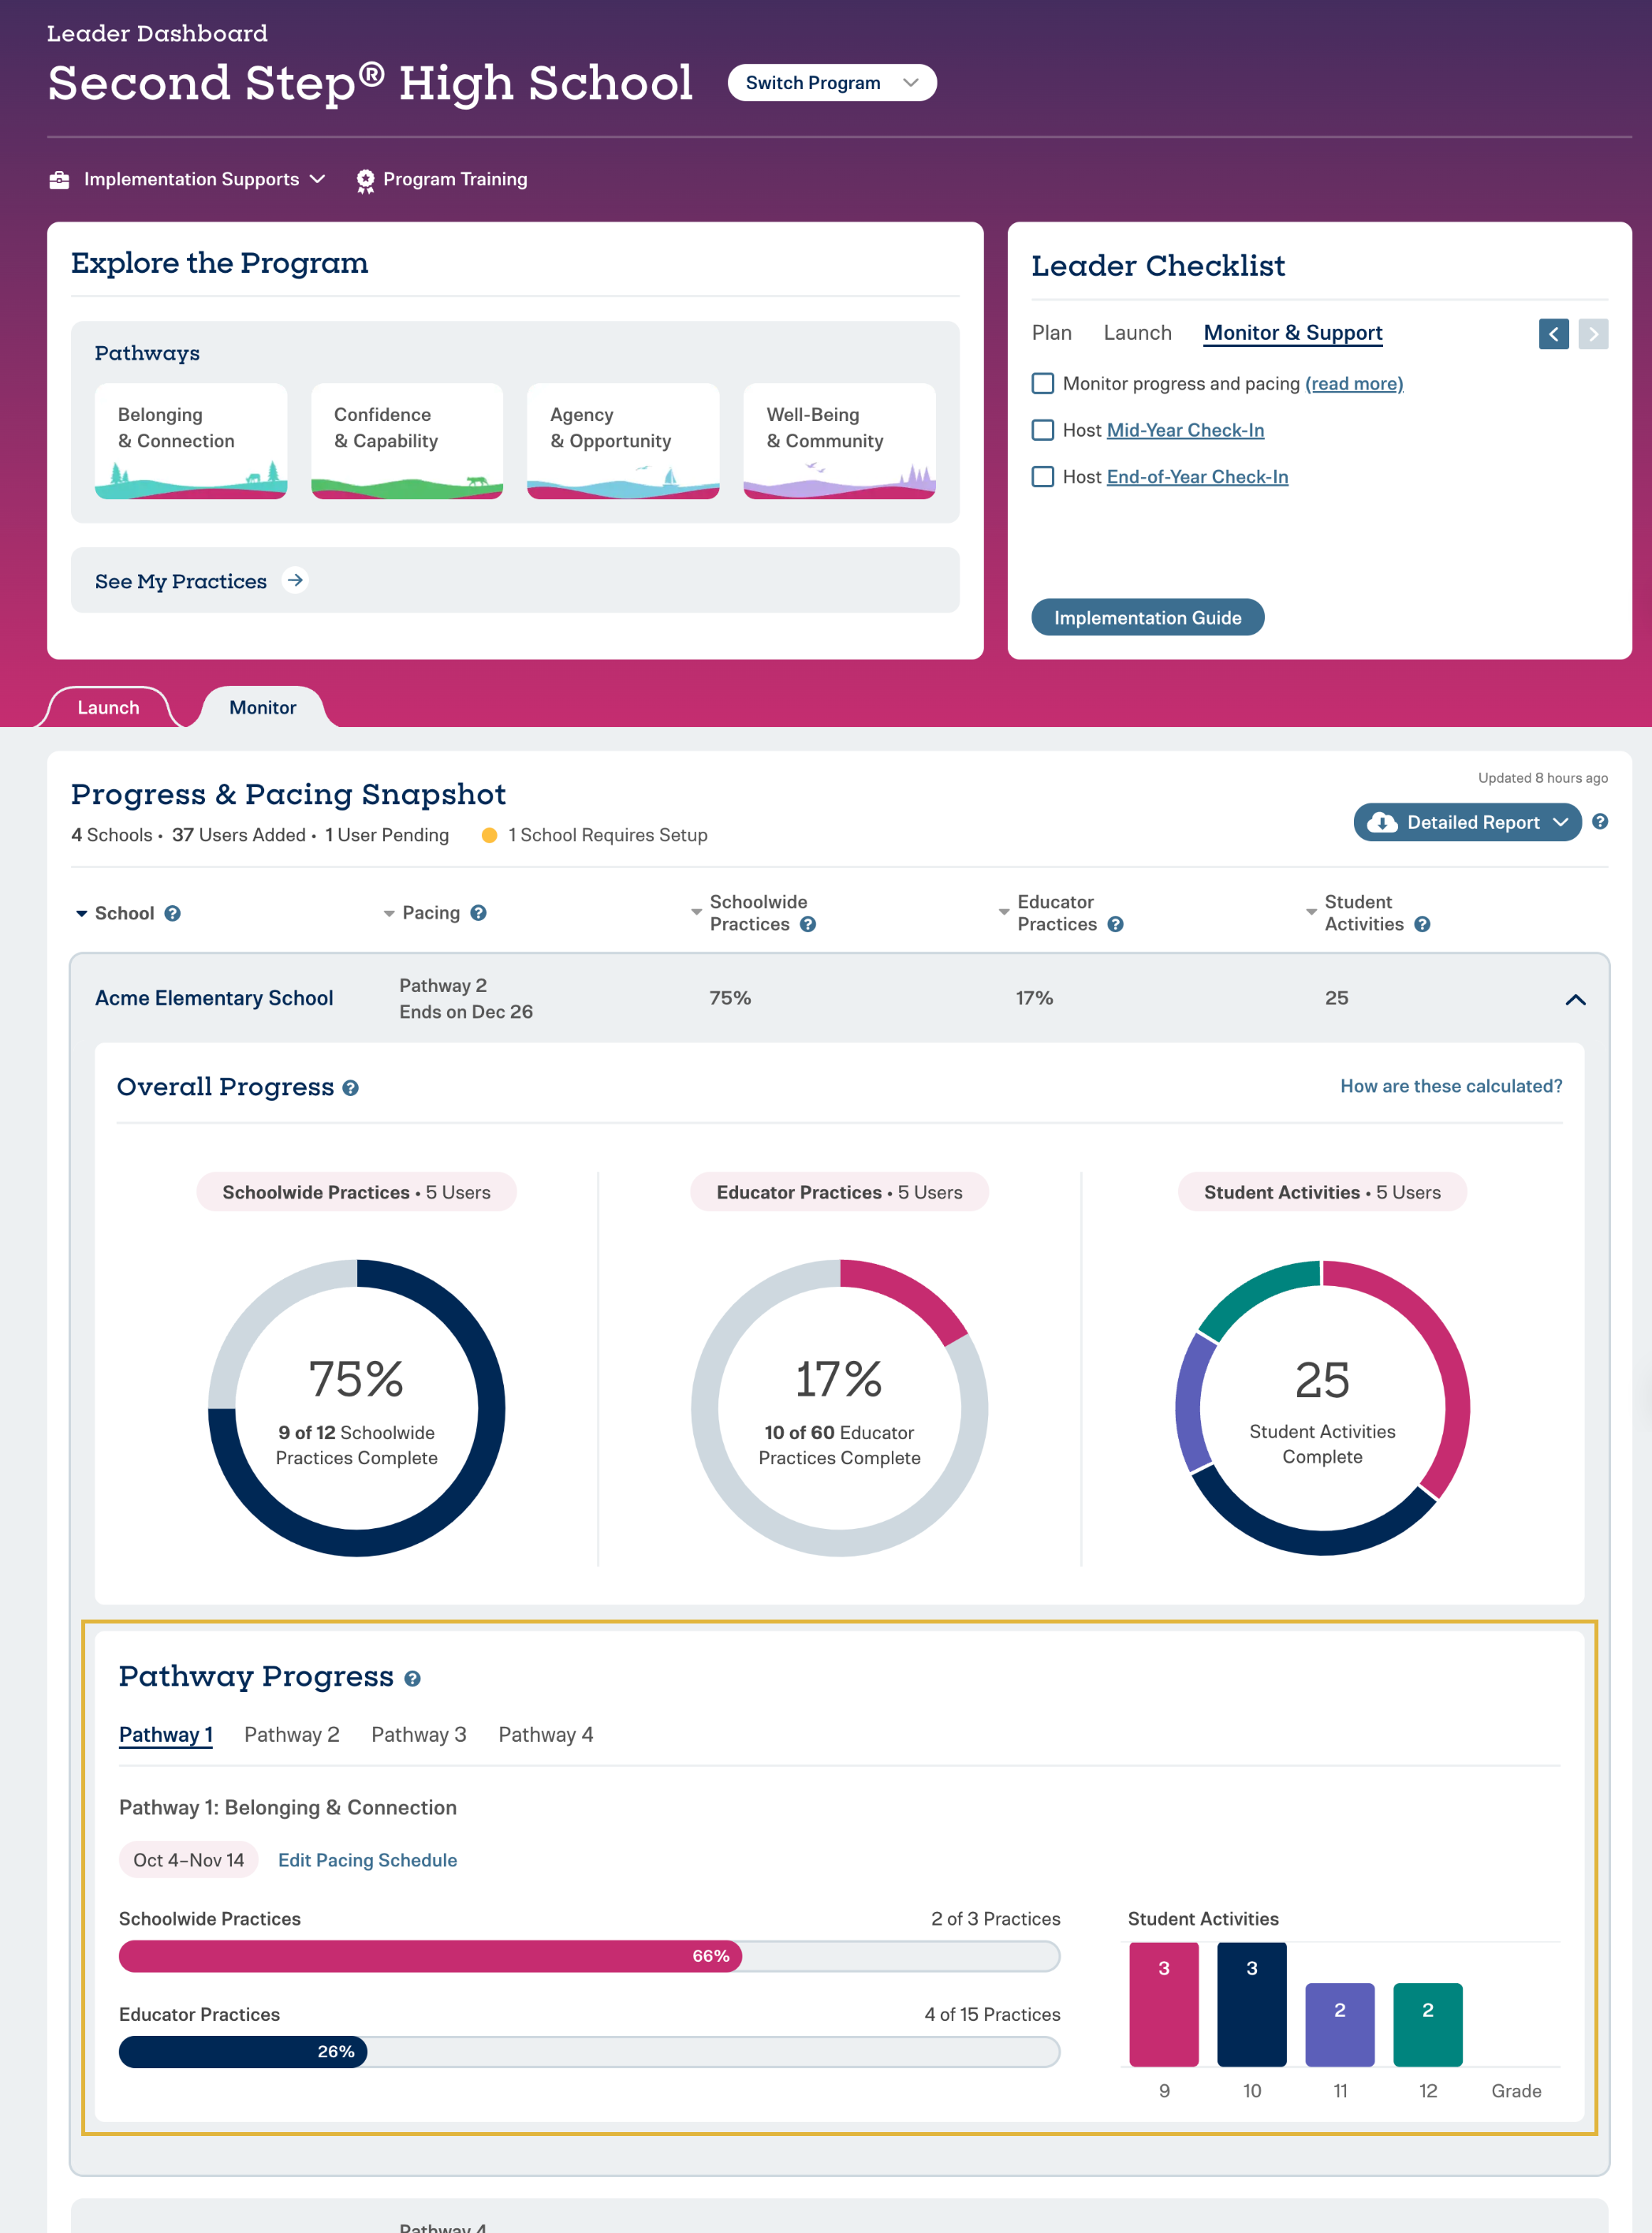Switch to the Monitor tab

(x=262, y=707)
